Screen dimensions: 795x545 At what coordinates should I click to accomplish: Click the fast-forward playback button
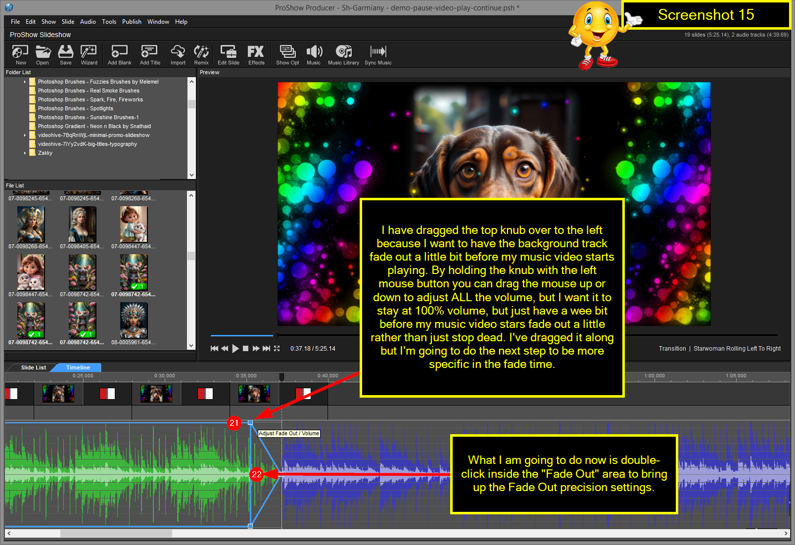pyautogui.click(x=256, y=349)
